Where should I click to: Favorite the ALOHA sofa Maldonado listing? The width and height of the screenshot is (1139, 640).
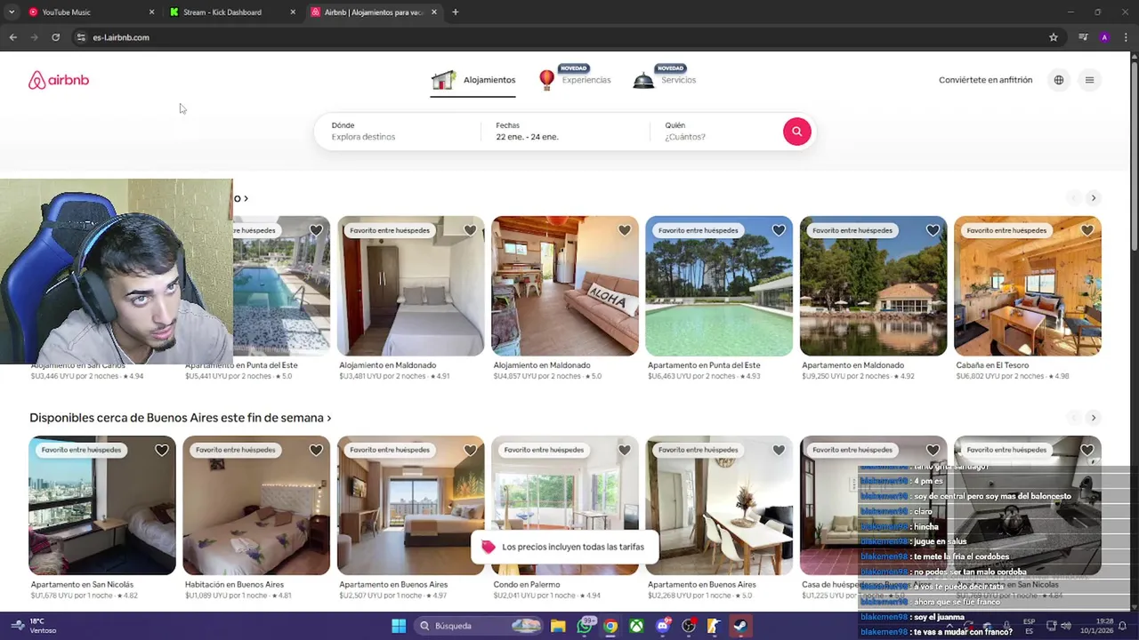pyautogui.click(x=624, y=230)
